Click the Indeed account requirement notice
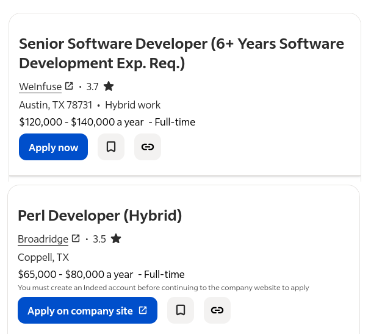The image size is (371, 334). tap(163, 288)
